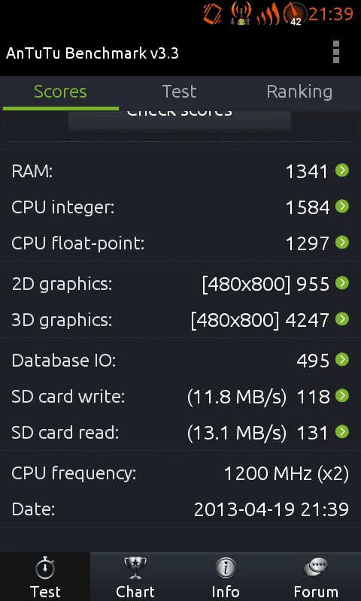The image size is (361, 601).
Task: Tap the phone vibrate status icon
Action: (x=212, y=14)
